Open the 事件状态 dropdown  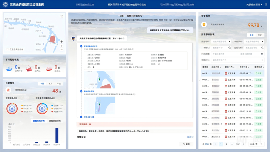[254, 42]
